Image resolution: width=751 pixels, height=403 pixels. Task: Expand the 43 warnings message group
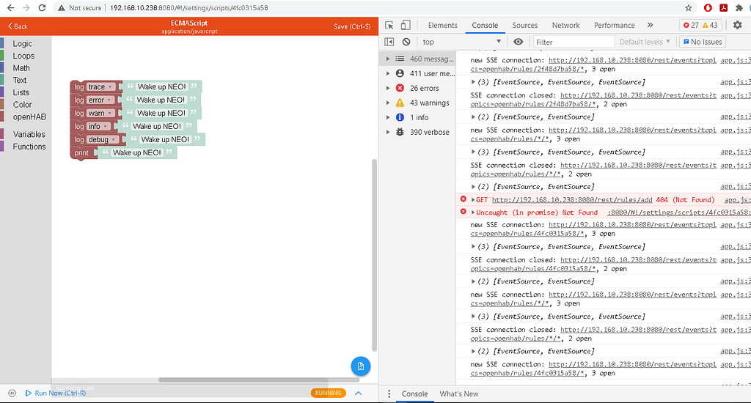[x=387, y=103]
